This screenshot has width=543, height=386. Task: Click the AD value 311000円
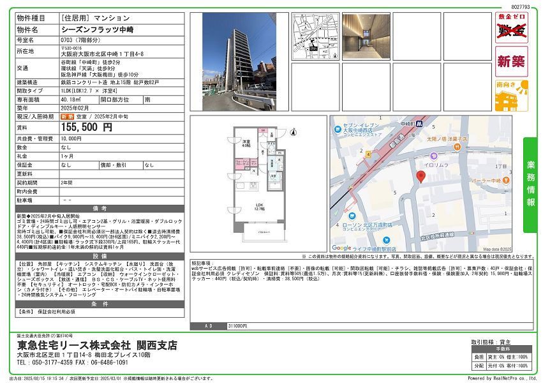237,326
